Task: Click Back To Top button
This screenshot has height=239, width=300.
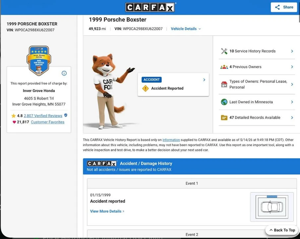Action: (282, 230)
